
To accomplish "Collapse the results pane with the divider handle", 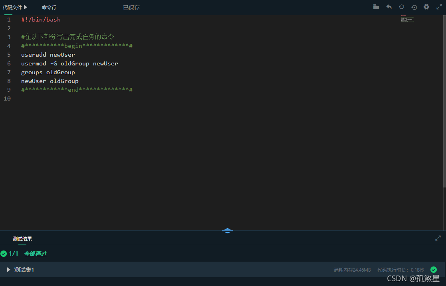I will 227,231.
